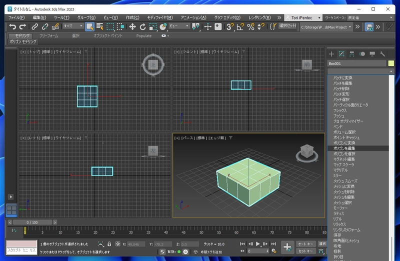Choose ベンド in the modifier list
This screenshot has width=400, height=261.
click(358, 126)
